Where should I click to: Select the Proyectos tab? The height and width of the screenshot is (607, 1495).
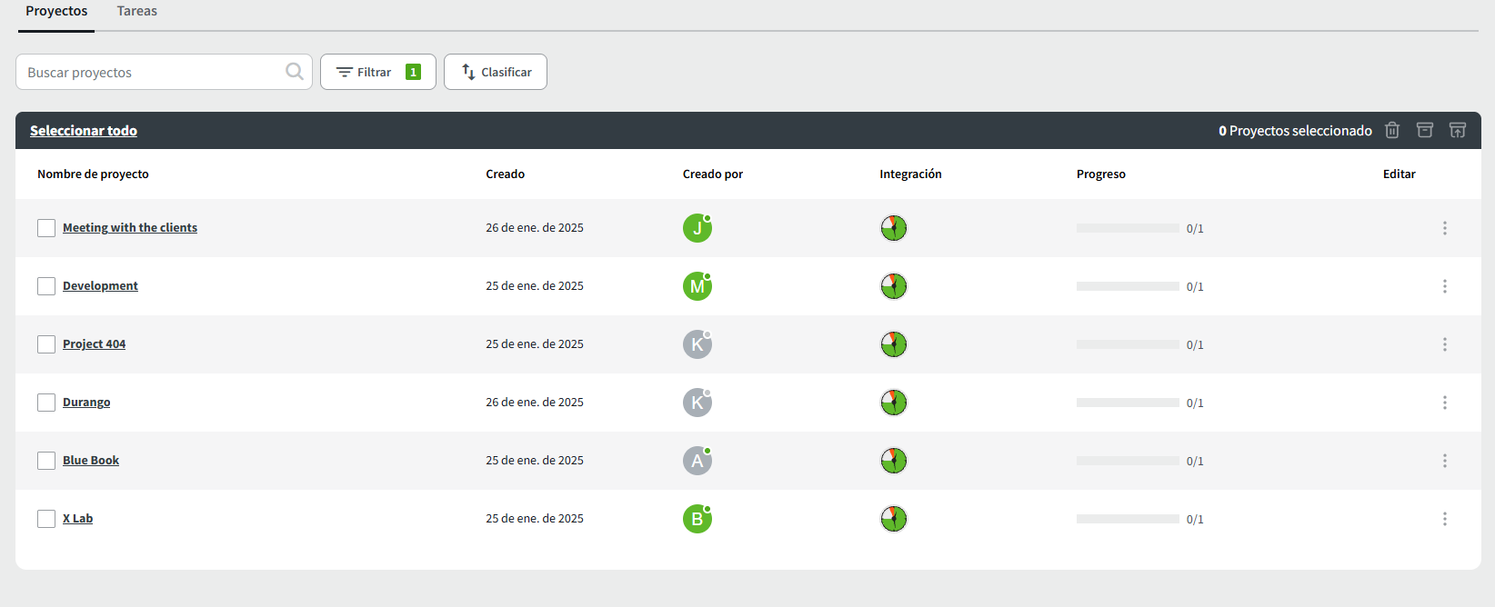coord(56,12)
